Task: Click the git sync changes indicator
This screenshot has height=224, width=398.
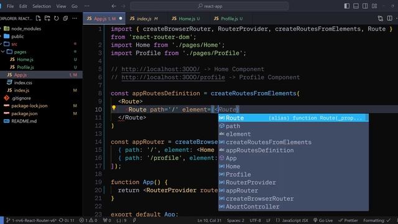Action: click(x=67, y=220)
